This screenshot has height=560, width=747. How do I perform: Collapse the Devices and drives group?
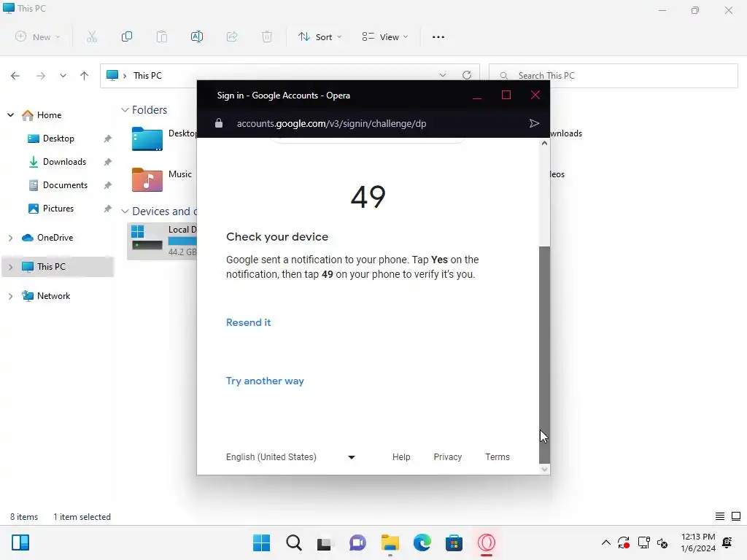125,211
